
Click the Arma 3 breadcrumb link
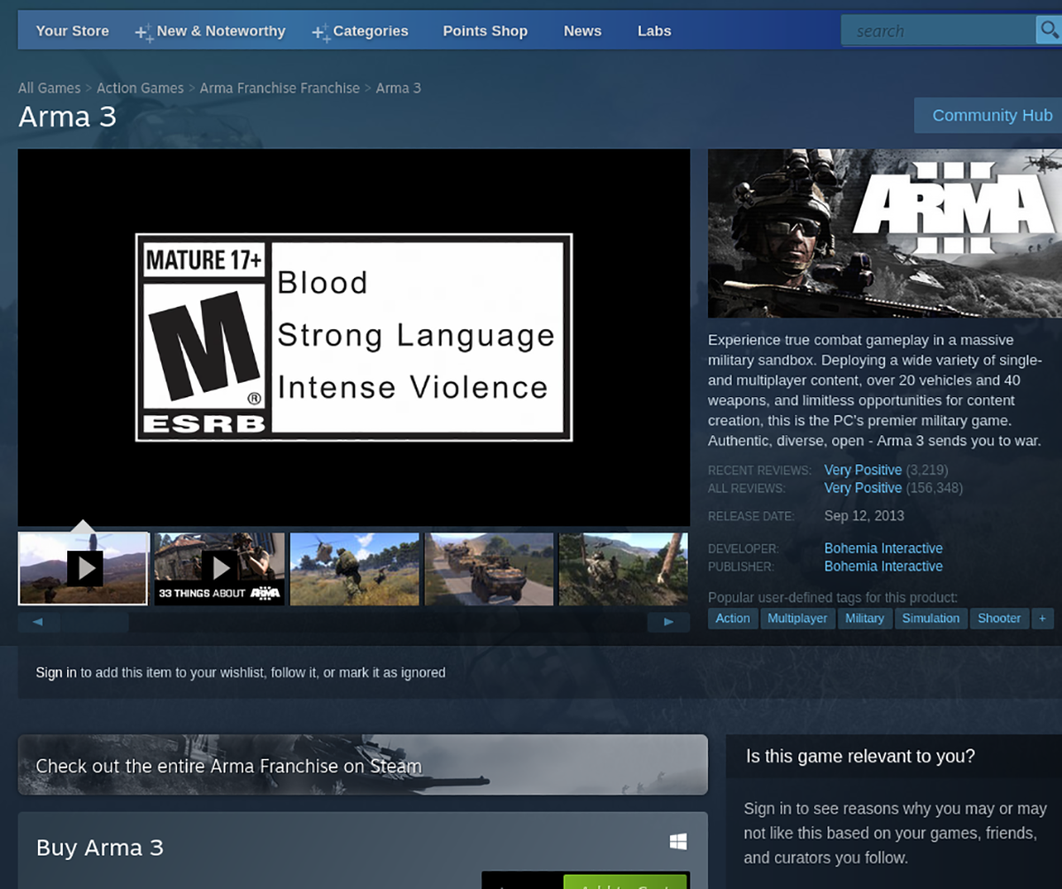[x=398, y=88]
